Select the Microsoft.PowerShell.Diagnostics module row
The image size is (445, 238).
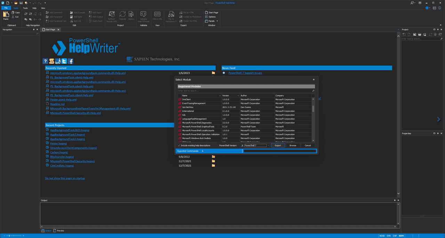245,123
